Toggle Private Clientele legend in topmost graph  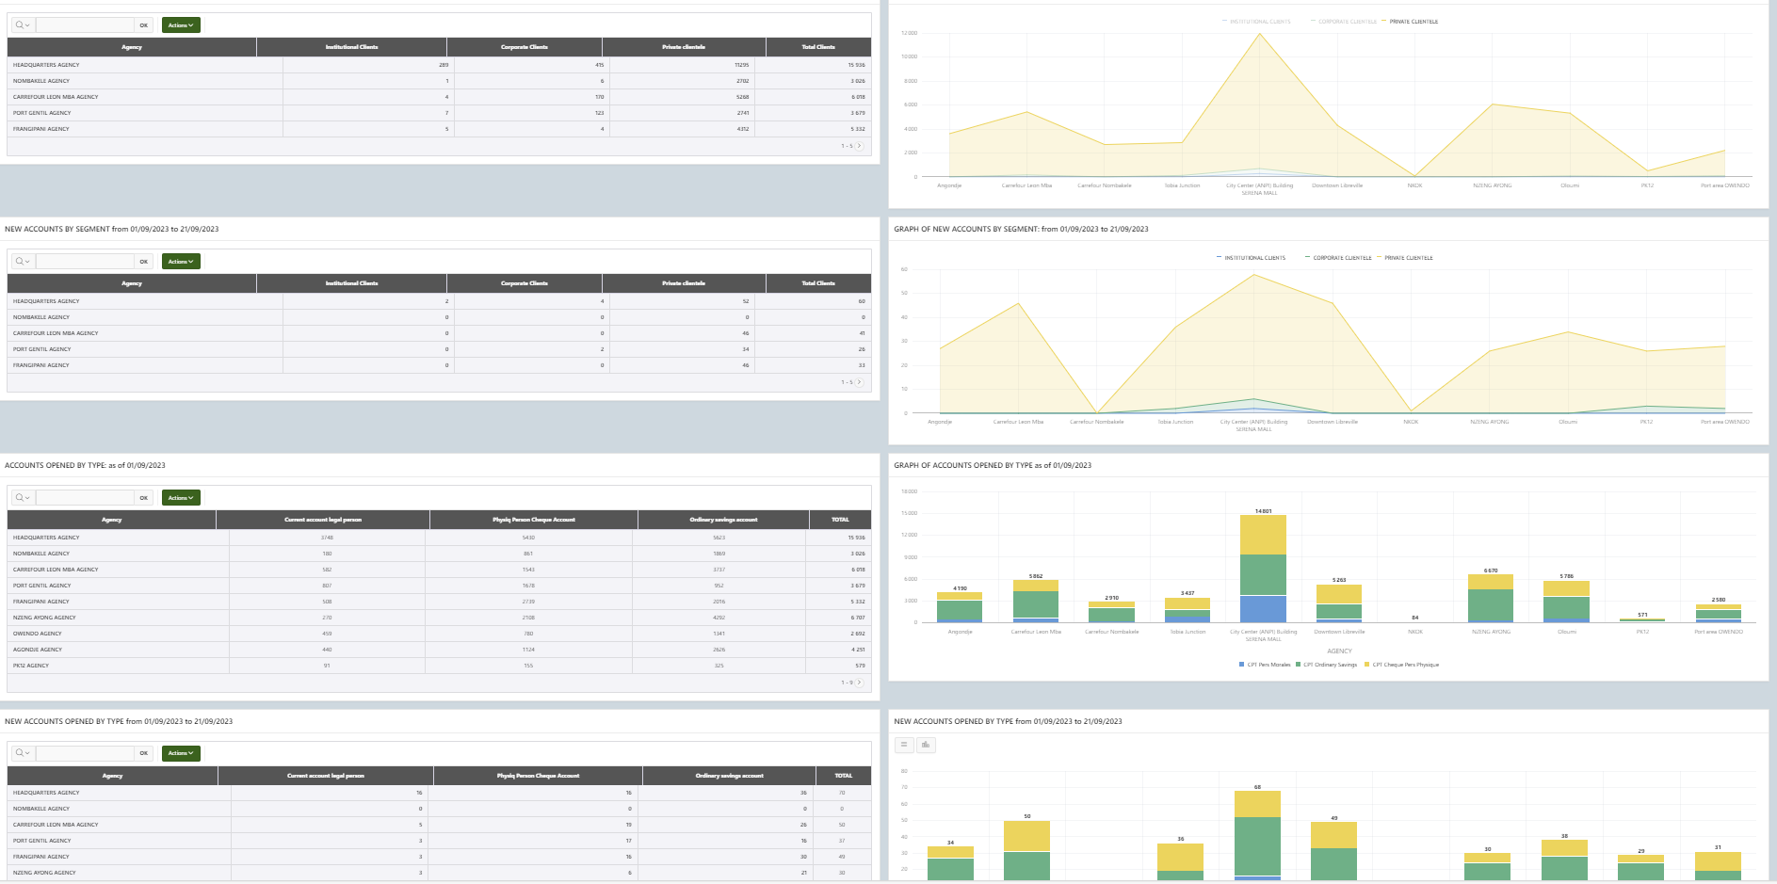[x=1410, y=22]
